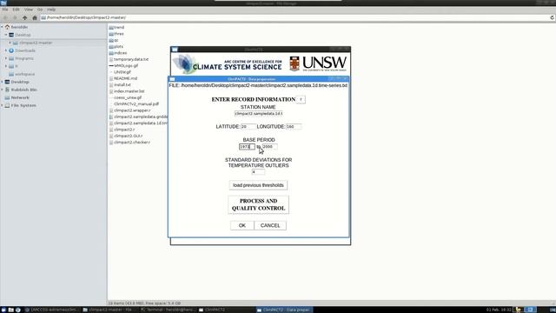556x313 pixels.
Task: Select the UNSW.gif file
Action: (x=122, y=72)
